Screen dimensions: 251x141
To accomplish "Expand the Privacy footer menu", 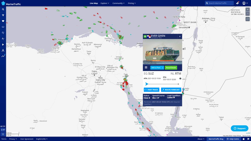I will point(13,139).
